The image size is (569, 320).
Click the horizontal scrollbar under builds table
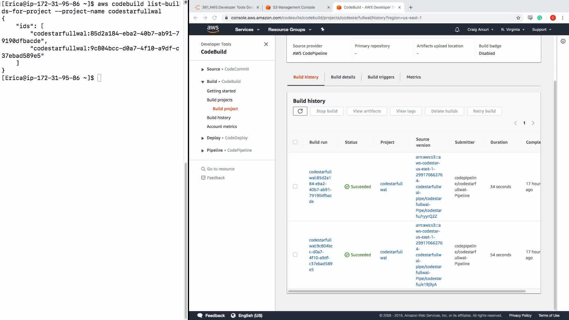[x=407, y=291]
